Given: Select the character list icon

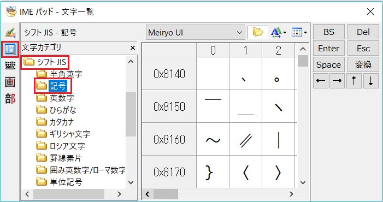Looking at the screenshot, I should point(10,49).
